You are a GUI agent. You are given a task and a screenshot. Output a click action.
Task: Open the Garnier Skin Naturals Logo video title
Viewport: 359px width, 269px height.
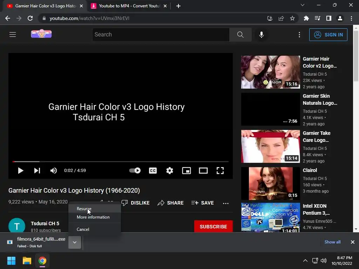(x=320, y=99)
